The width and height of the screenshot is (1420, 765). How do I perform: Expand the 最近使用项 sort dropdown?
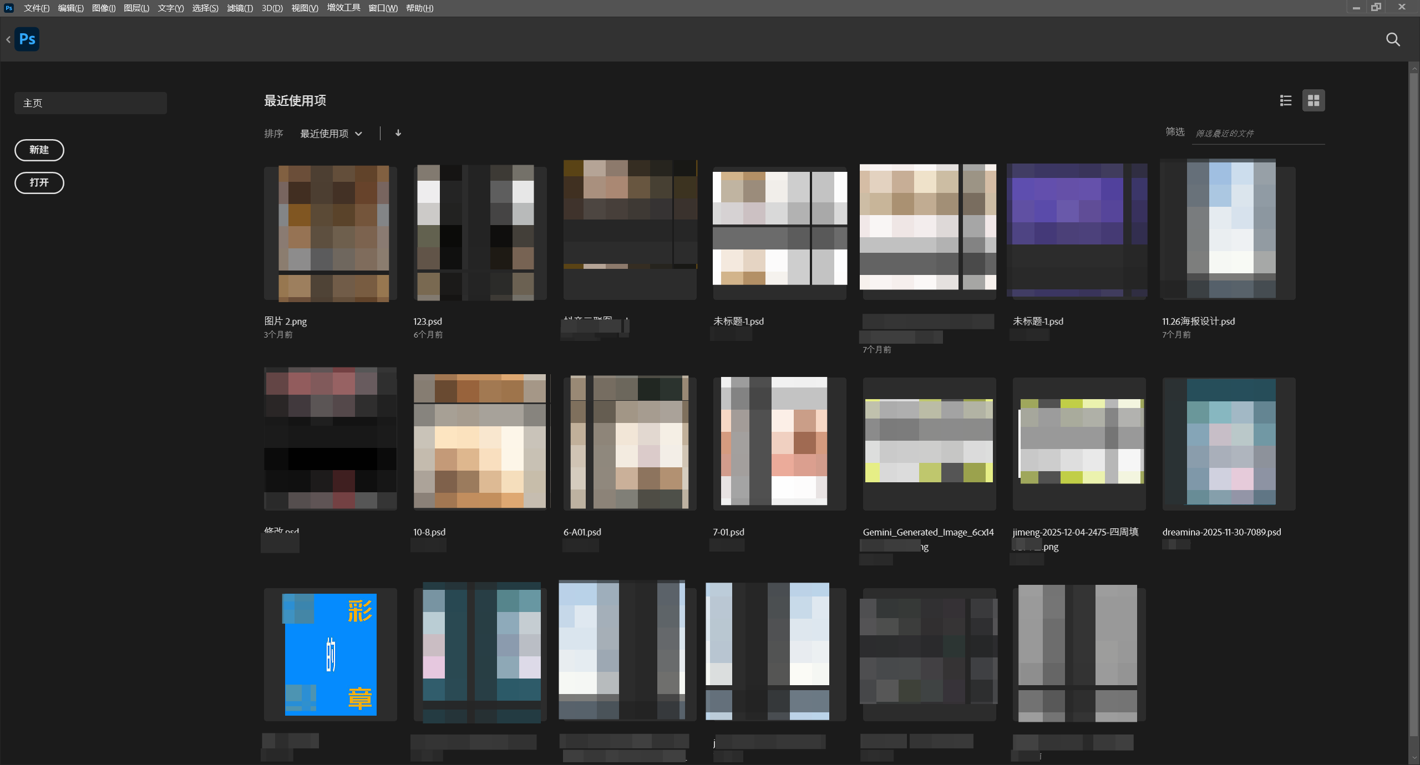331,134
